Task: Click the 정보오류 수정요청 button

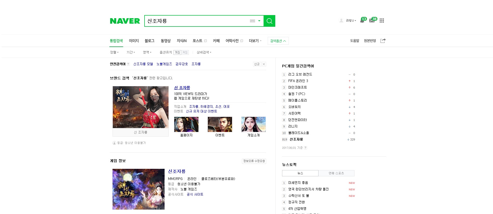Action: pyautogui.click(x=254, y=161)
